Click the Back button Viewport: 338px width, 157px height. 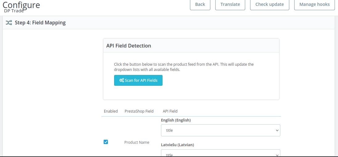[200, 4]
